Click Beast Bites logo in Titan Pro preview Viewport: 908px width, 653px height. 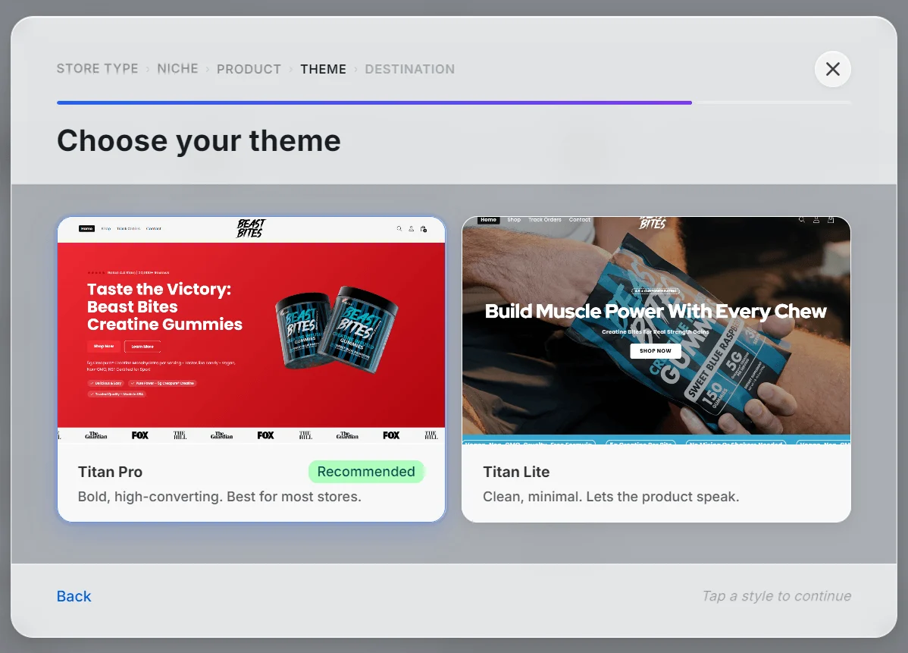tap(251, 228)
